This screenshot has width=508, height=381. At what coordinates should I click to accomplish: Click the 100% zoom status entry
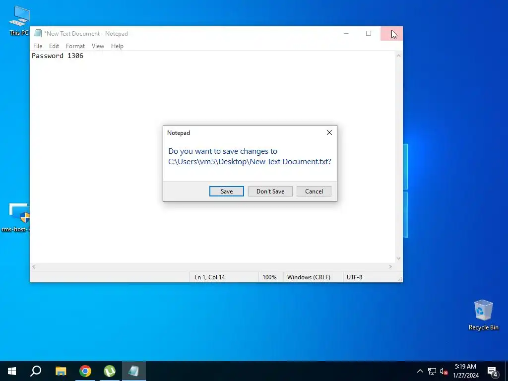(x=269, y=277)
